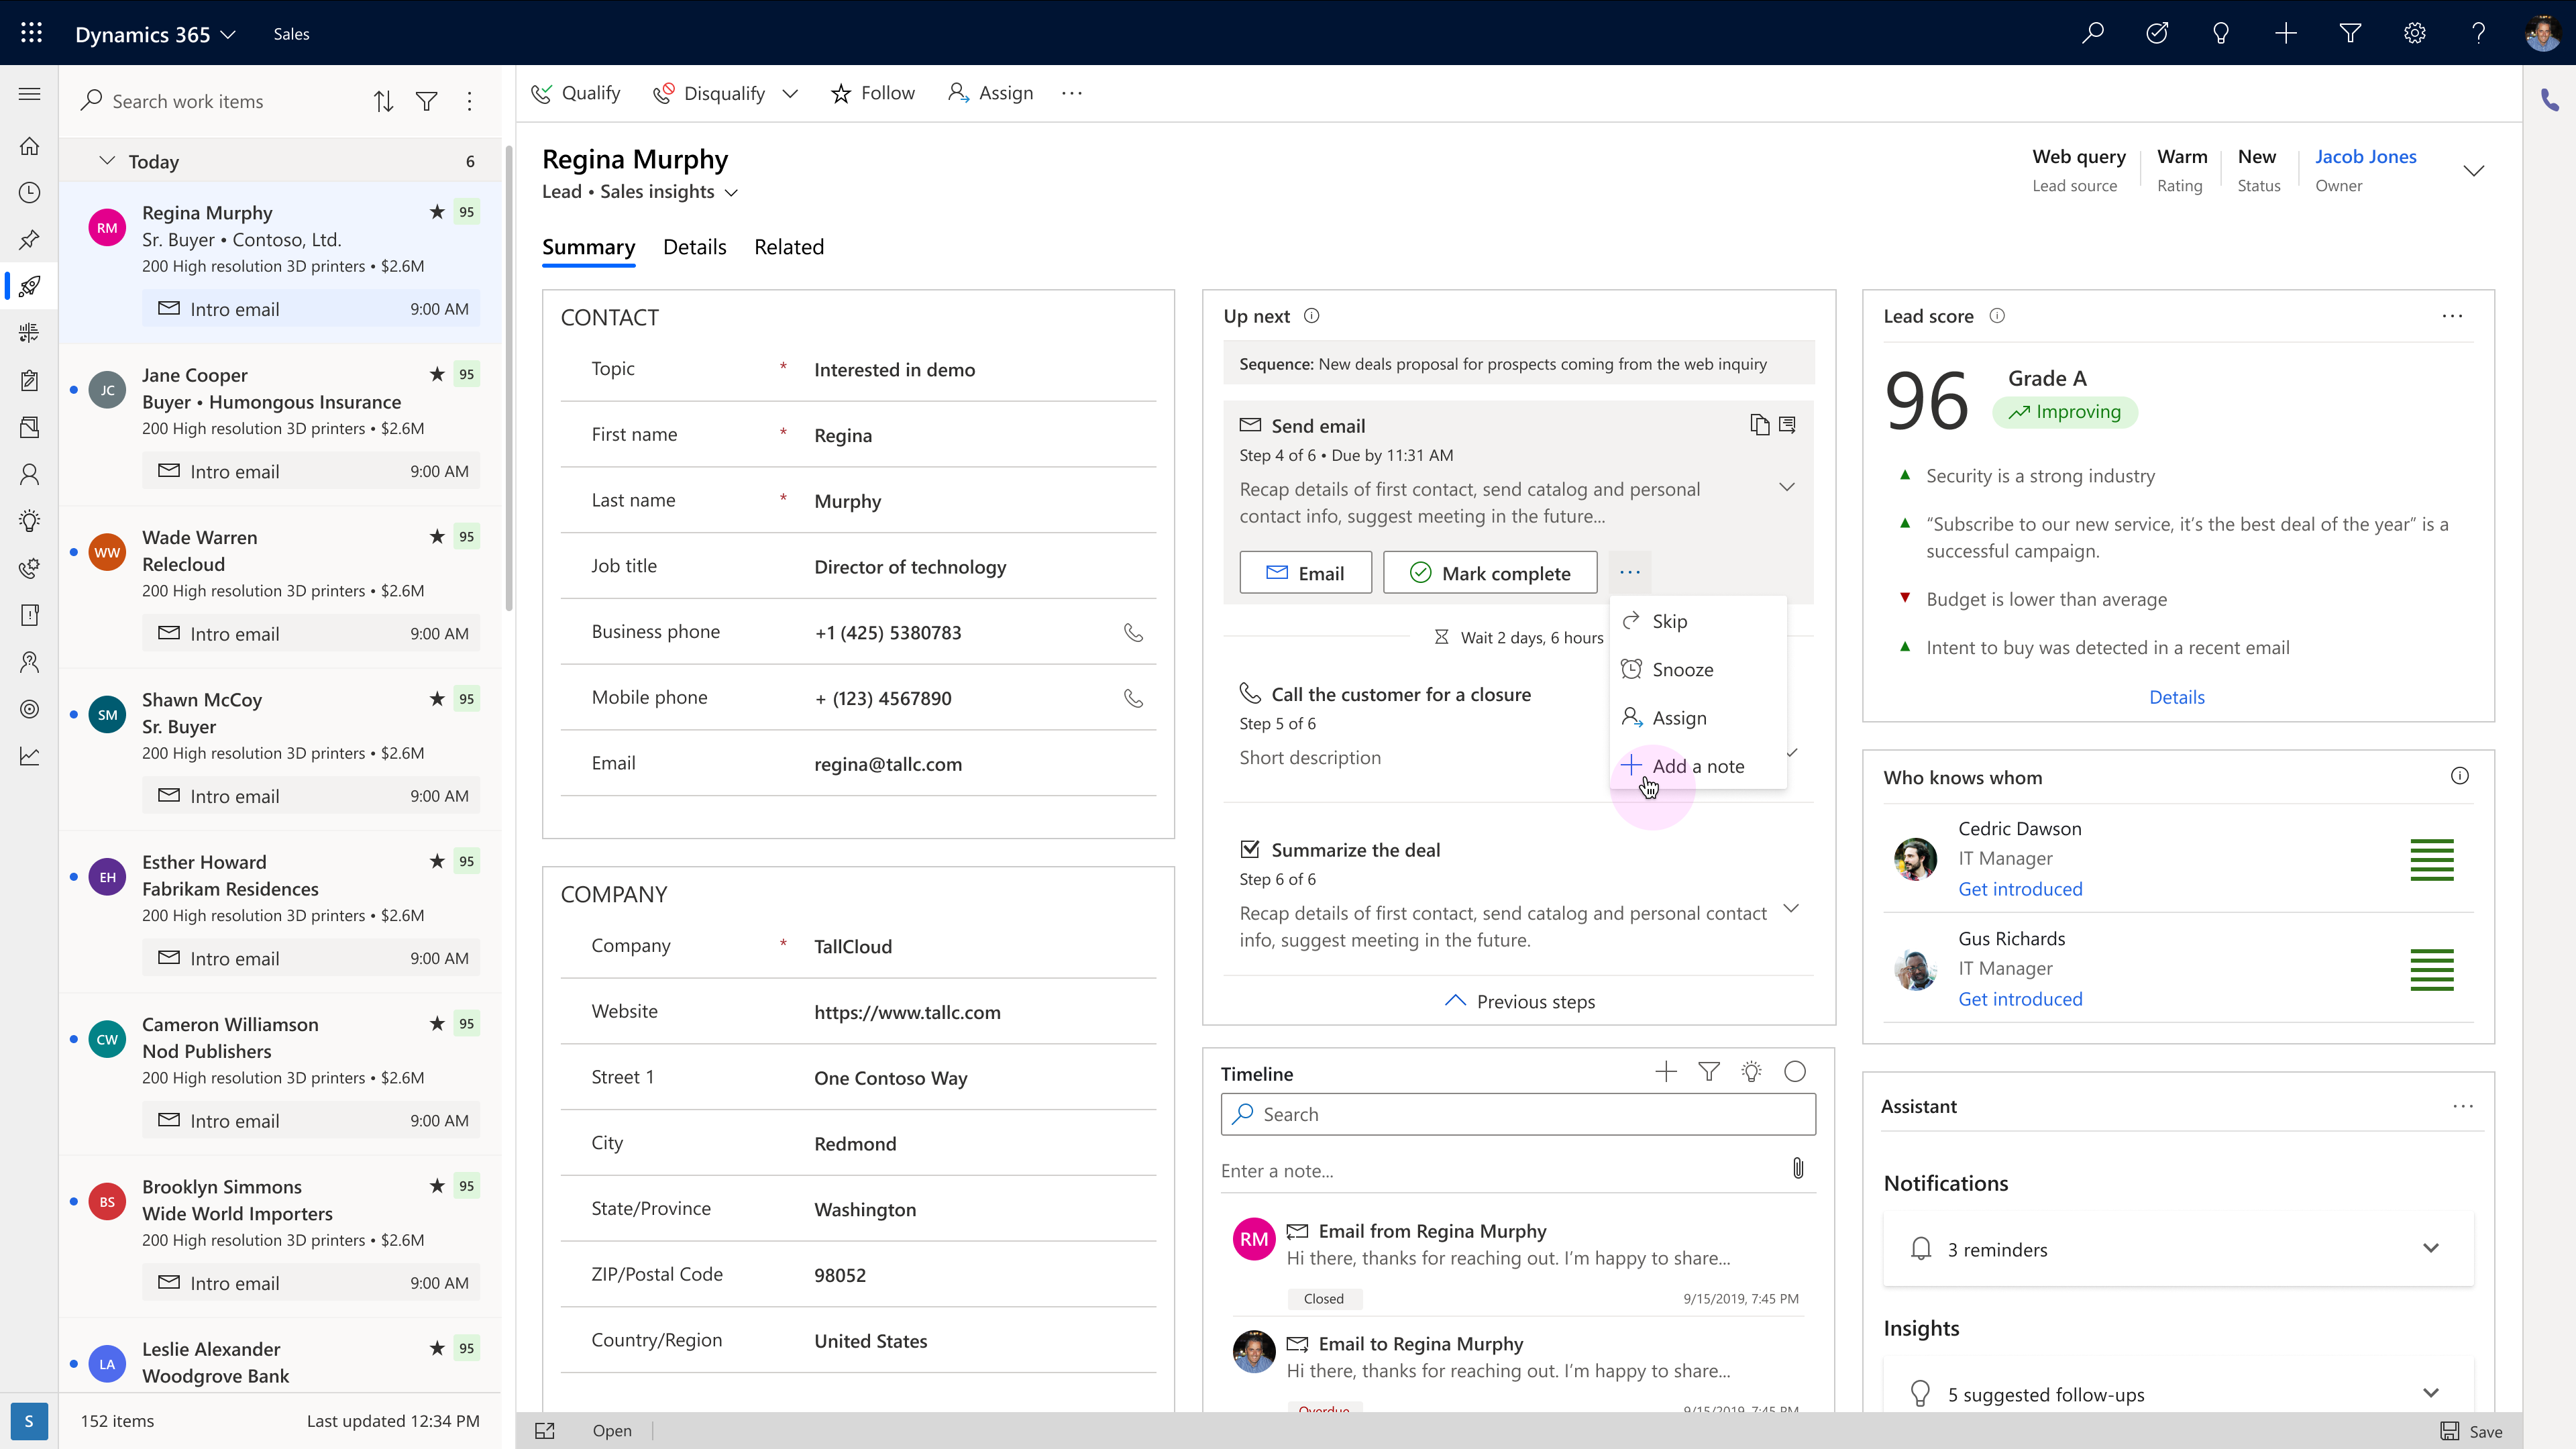Open the phone dialer panel icon

[2550, 100]
